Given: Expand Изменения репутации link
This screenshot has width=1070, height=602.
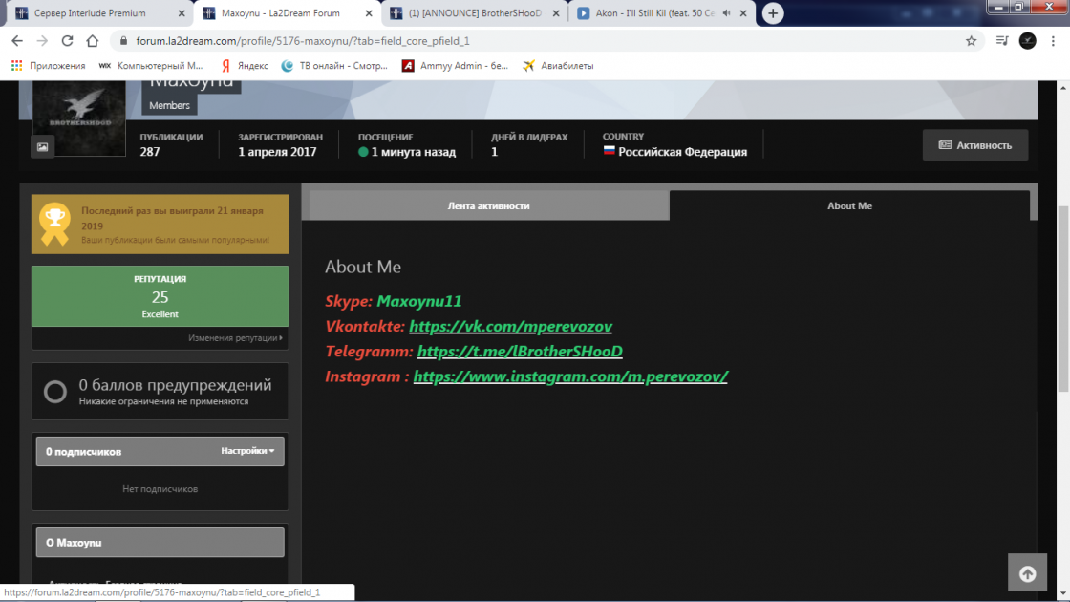Looking at the screenshot, I should [235, 338].
